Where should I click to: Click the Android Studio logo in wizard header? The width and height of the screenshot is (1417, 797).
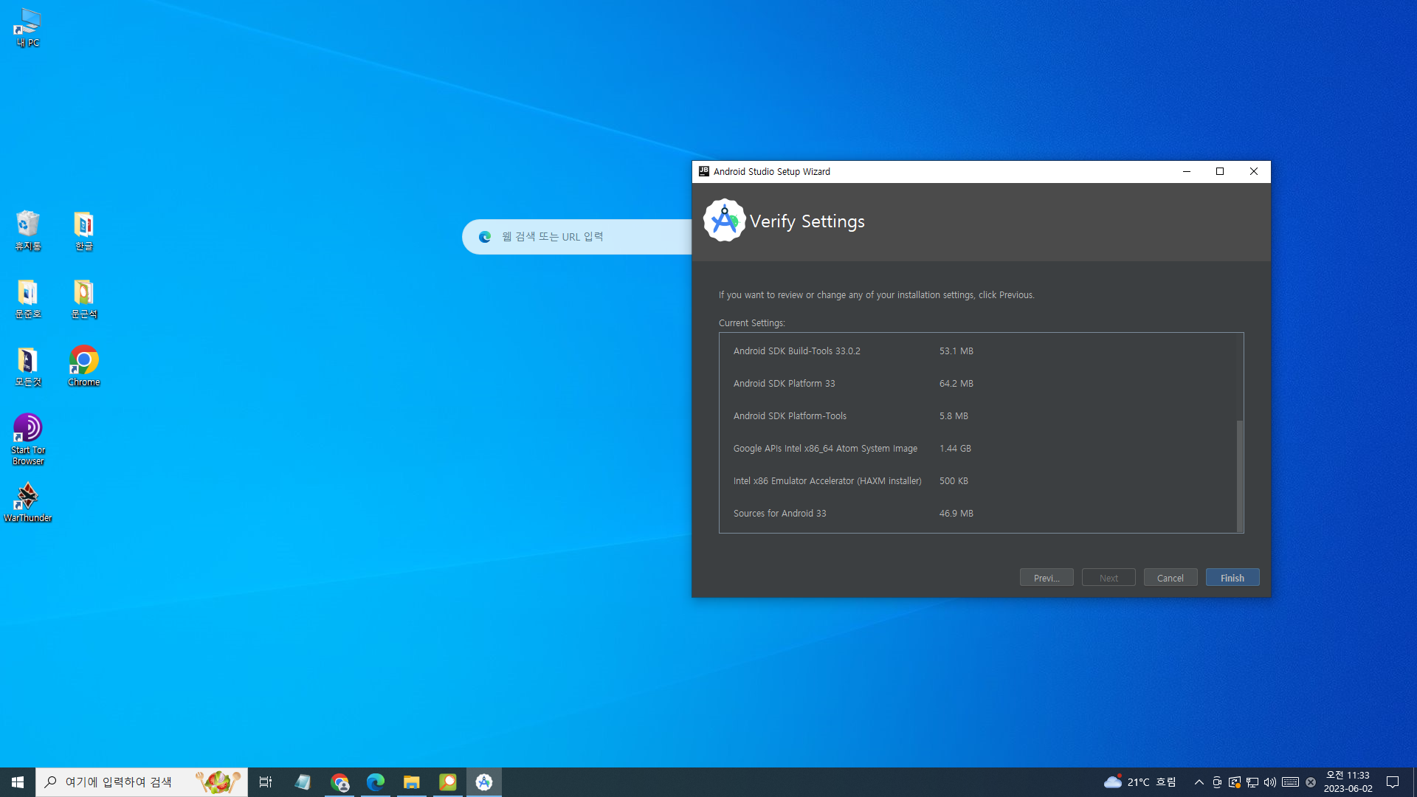click(x=724, y=221)
